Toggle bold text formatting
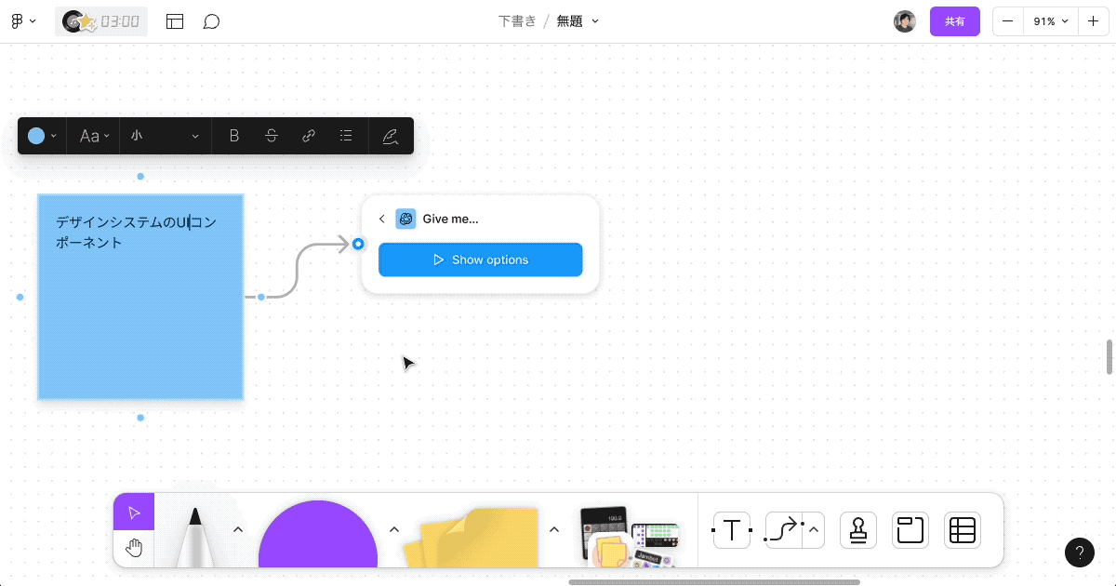Viewport: 1116px width, 586px height. 233,135
